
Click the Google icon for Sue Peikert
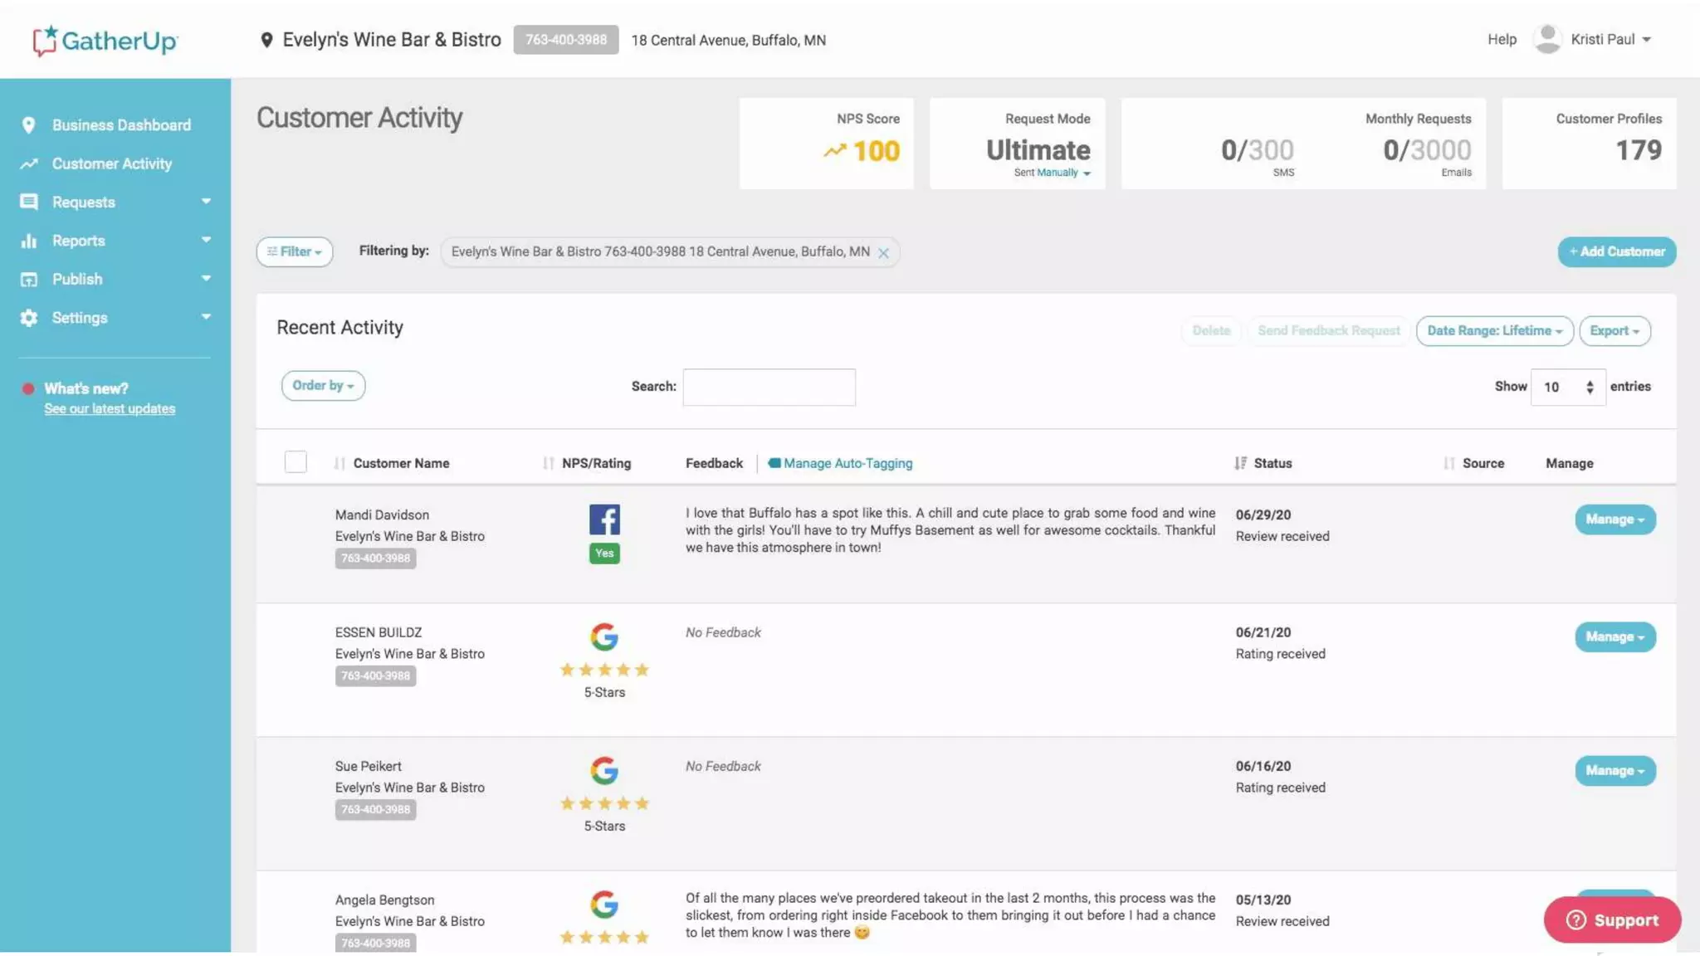coord(604,770)
